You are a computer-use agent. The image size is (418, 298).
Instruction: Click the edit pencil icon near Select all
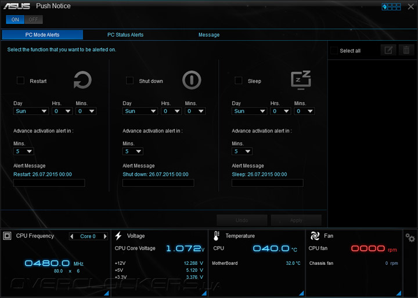(388, 50)
